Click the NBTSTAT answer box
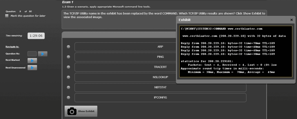The image size is (297, 119). [160, 87]
